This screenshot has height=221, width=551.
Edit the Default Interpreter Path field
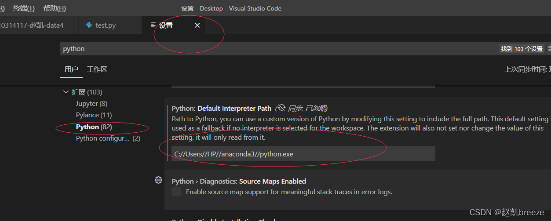303,154
